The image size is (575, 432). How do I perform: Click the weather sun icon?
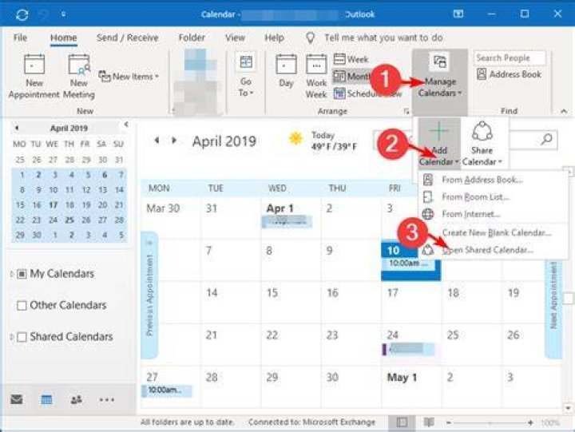(x=295, y=139)
